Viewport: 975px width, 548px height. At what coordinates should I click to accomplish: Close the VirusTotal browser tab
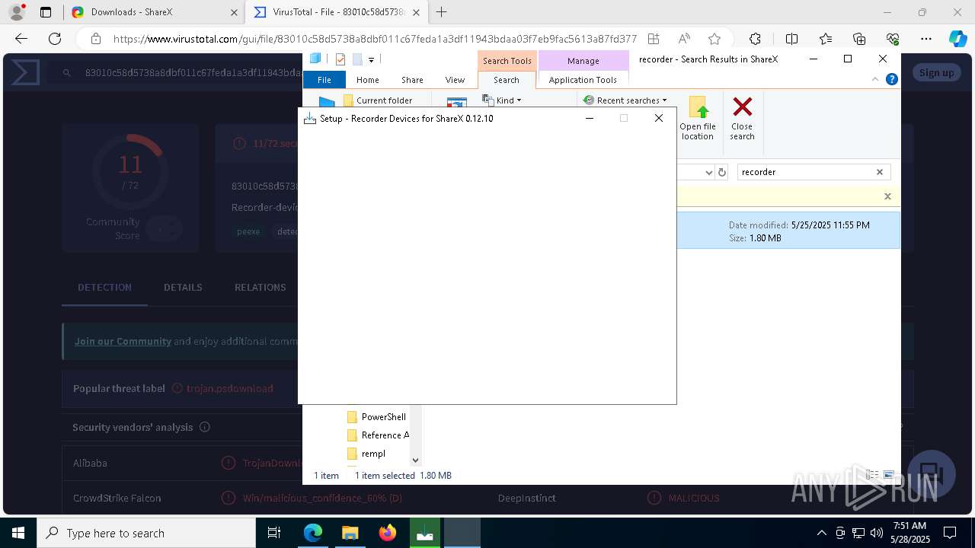click(x=416, y=12)
